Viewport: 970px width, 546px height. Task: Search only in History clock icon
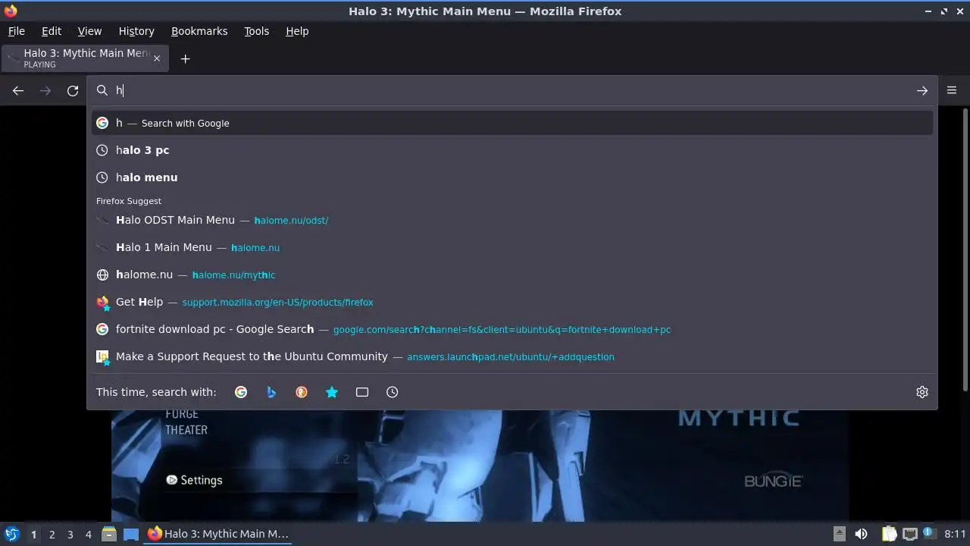tap(392, 392)
